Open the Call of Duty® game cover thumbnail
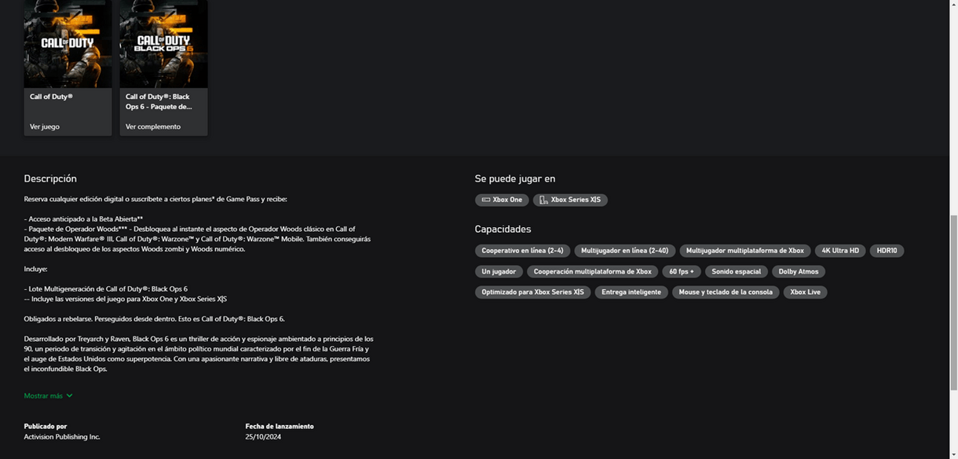 68,44
